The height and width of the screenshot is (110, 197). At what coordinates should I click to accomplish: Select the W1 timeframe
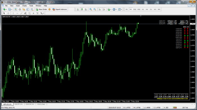click(x=155, y=9)
